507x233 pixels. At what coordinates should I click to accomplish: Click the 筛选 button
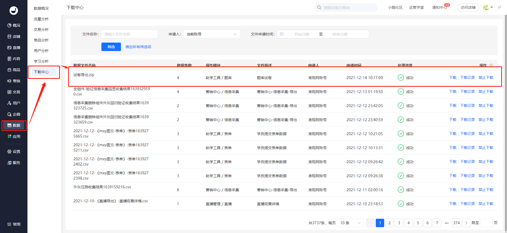click(x=111, y=47)
